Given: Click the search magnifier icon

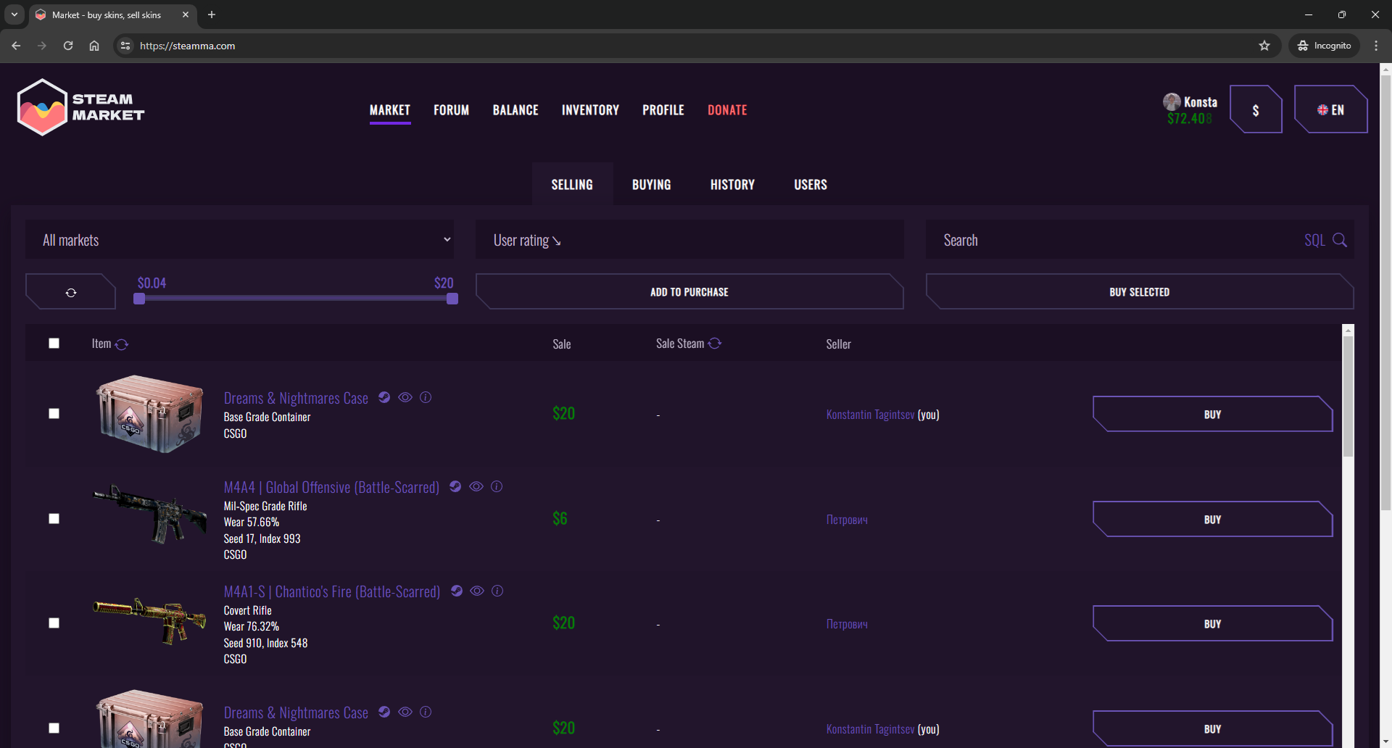Looking at the screenshot, I should click(1340, 241).
